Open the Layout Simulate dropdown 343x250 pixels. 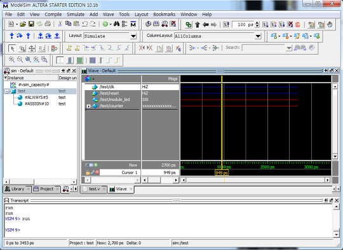[133, 36]
